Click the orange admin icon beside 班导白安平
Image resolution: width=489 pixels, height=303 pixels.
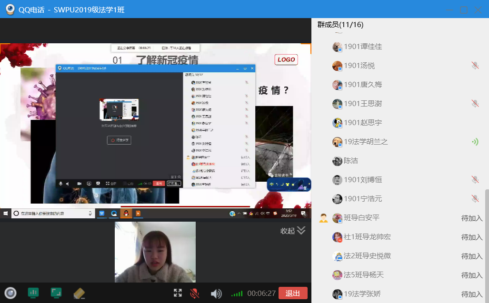(x=323, y=218)
